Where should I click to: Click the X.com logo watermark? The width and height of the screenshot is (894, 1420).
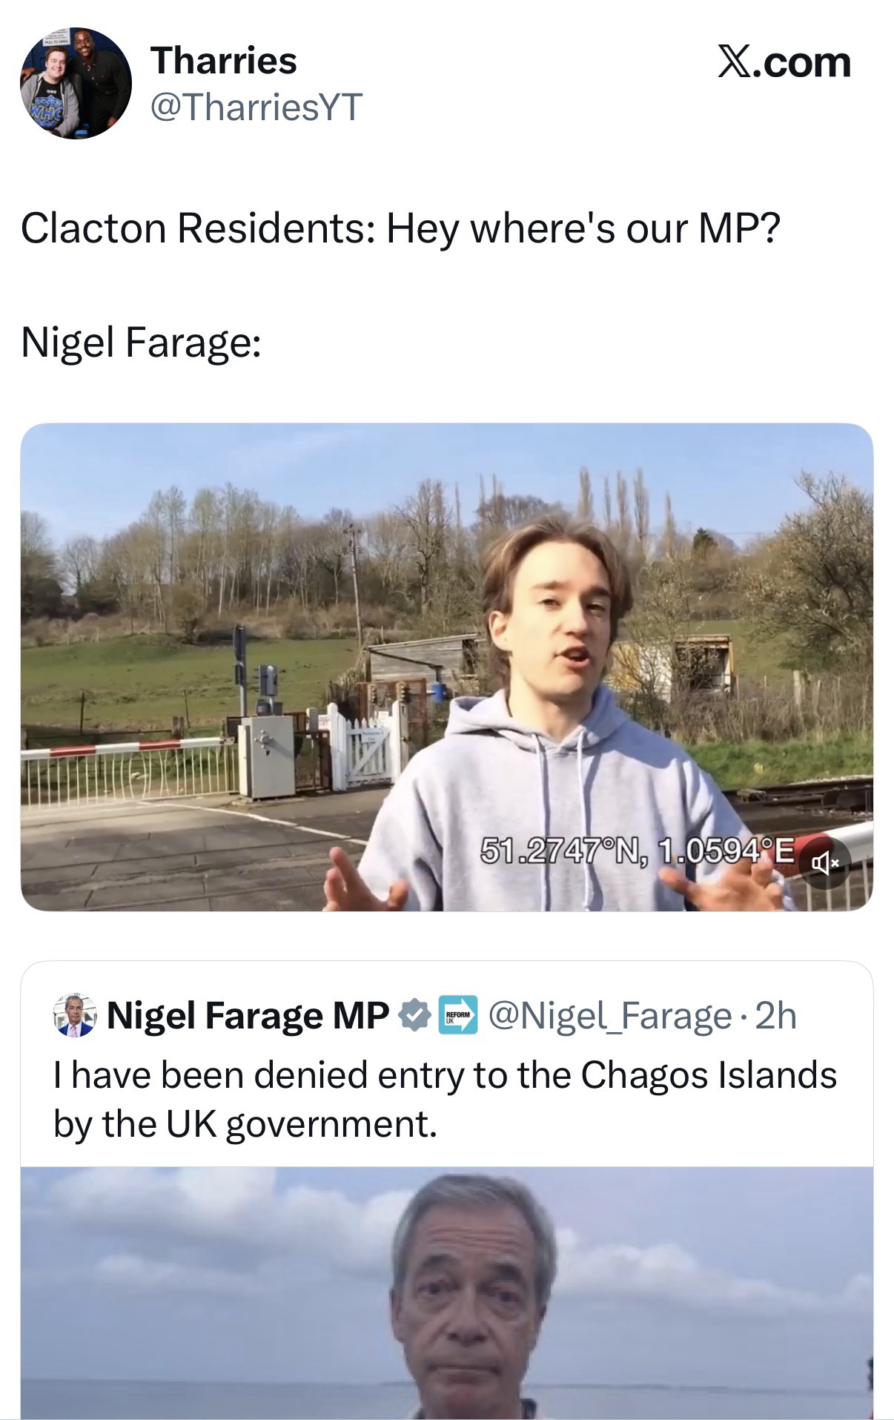784,62
